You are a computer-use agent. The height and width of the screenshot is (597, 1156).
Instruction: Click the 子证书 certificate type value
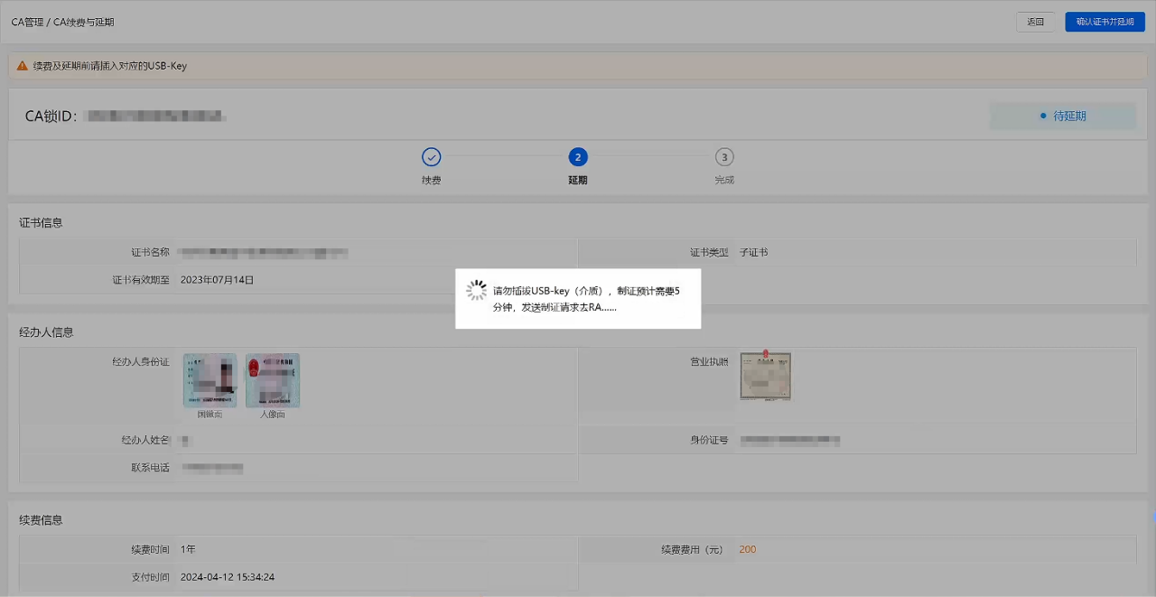753,253
